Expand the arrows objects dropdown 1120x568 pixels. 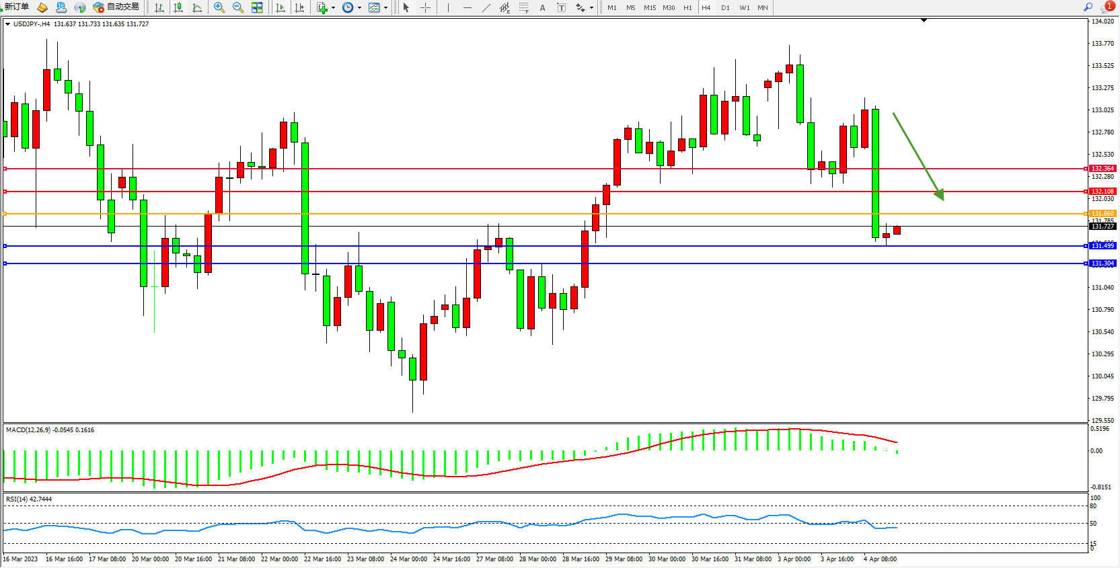[x=591, y=8]
